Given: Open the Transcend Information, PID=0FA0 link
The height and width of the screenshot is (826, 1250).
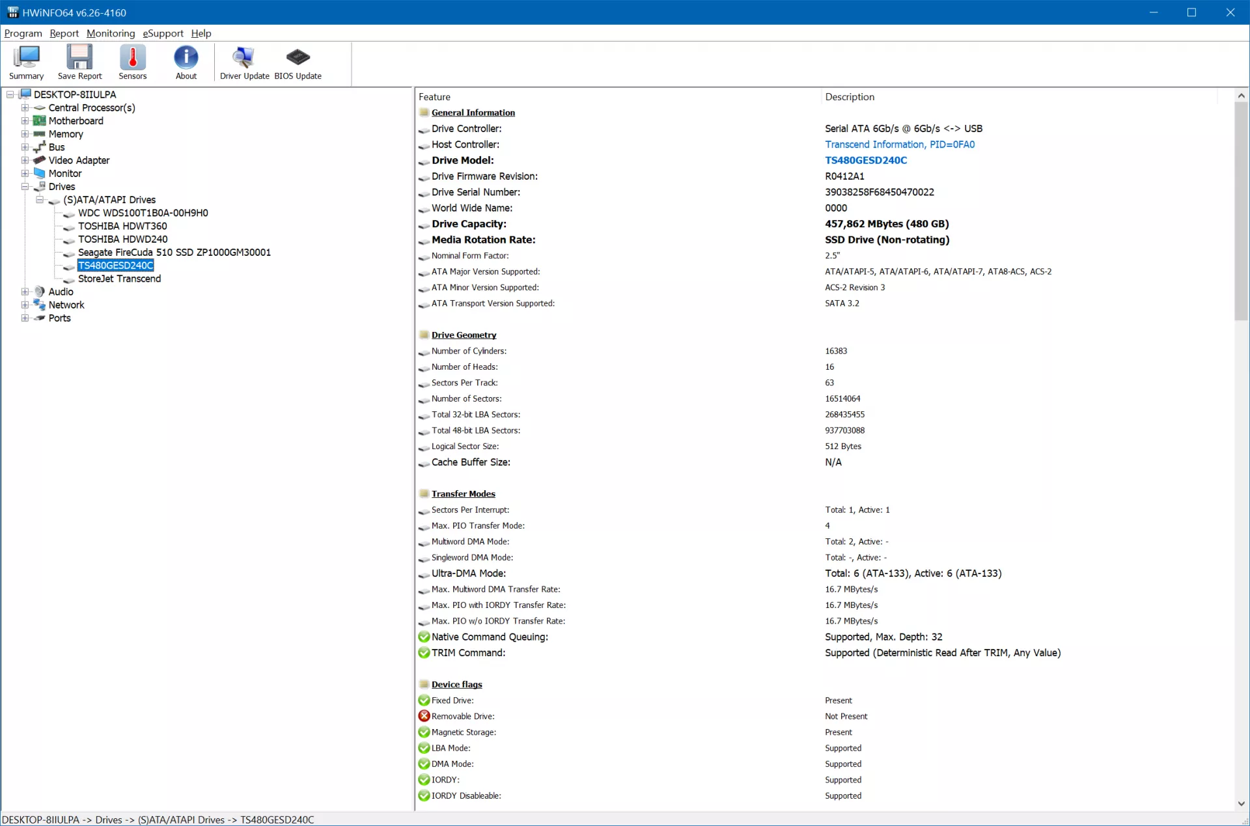Looking at the screenshot, I should pyautogui.click(x=900, y=145).
